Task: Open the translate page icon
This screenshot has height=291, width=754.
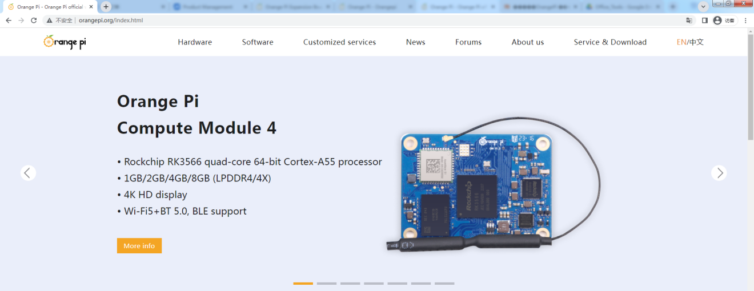Action: [x=689, y=21]
